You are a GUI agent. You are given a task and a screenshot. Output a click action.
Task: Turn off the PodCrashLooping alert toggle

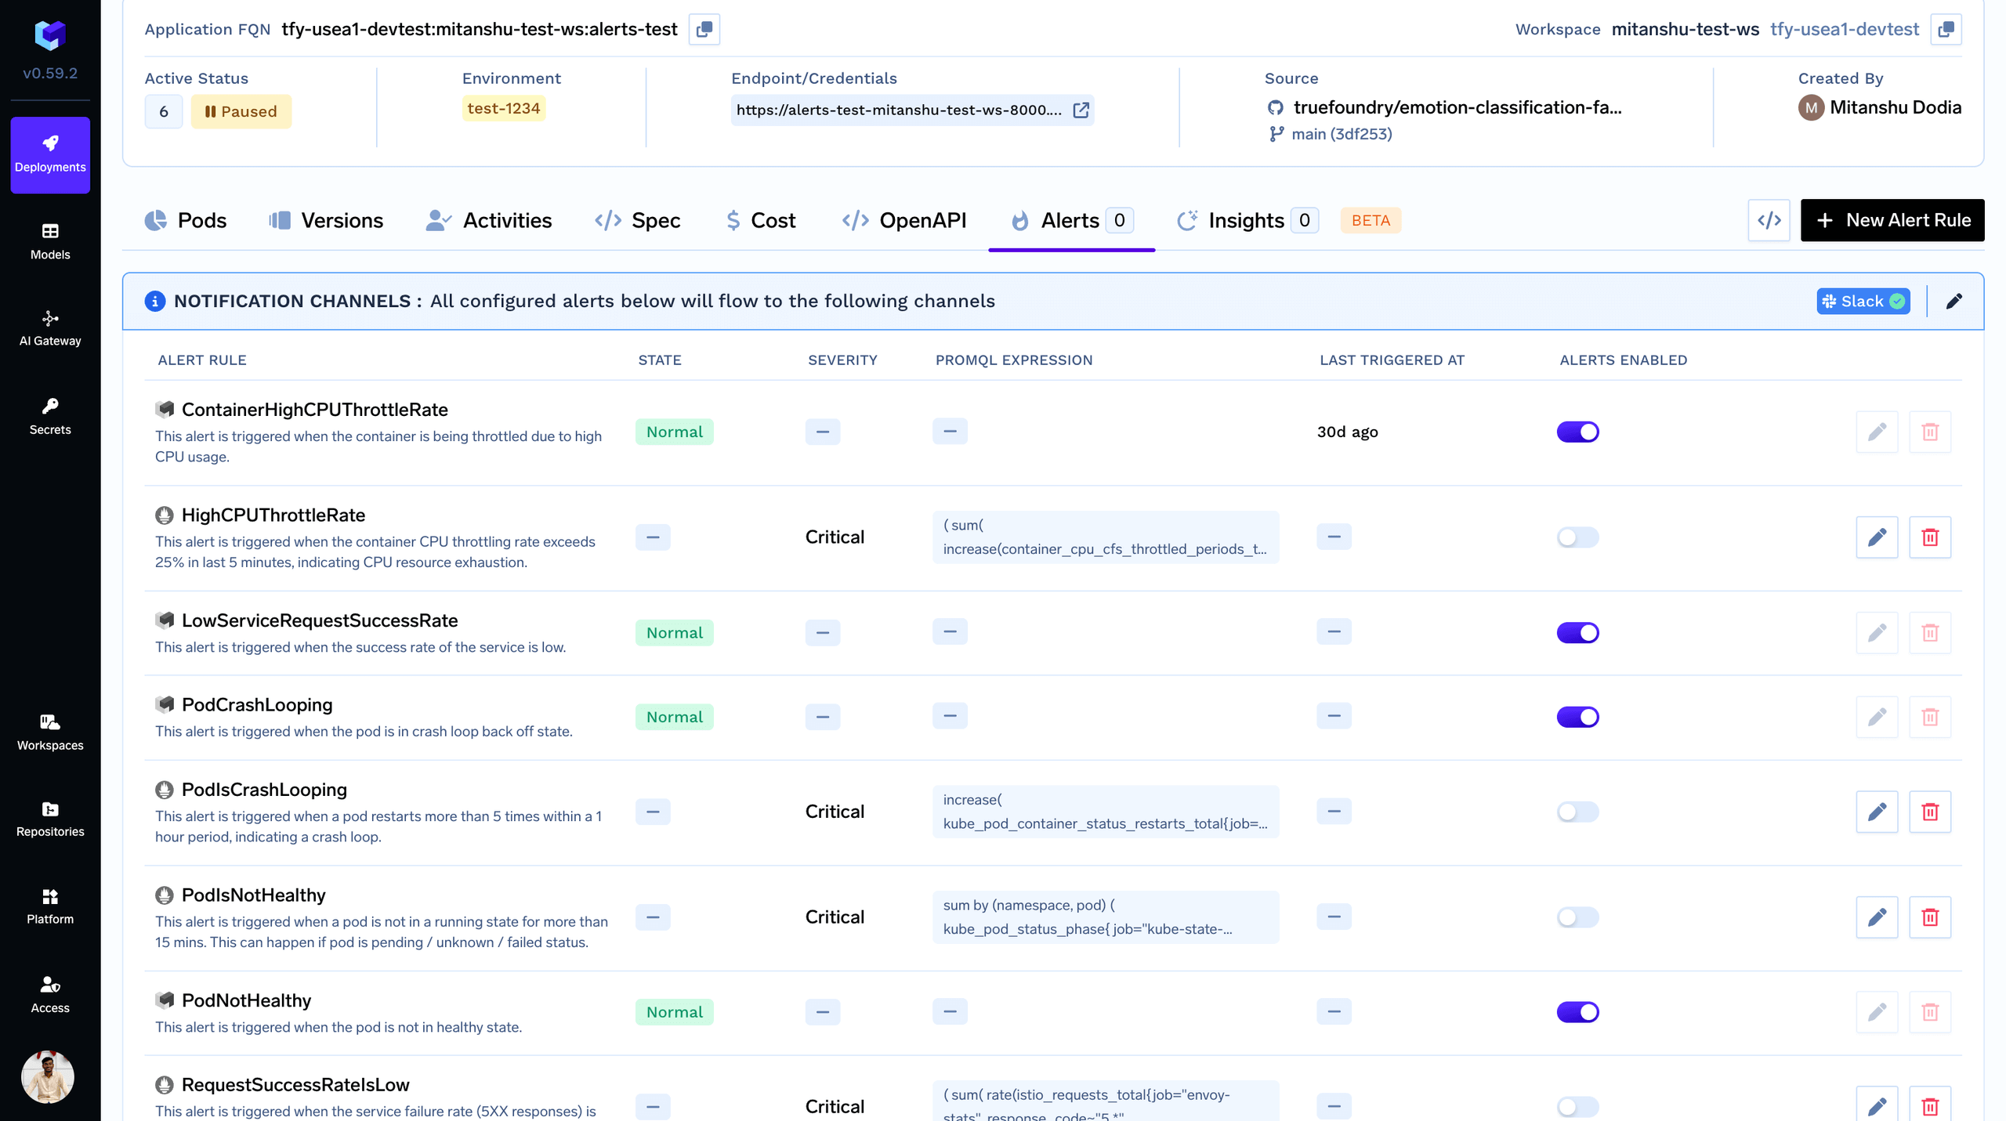(1577, 717)
